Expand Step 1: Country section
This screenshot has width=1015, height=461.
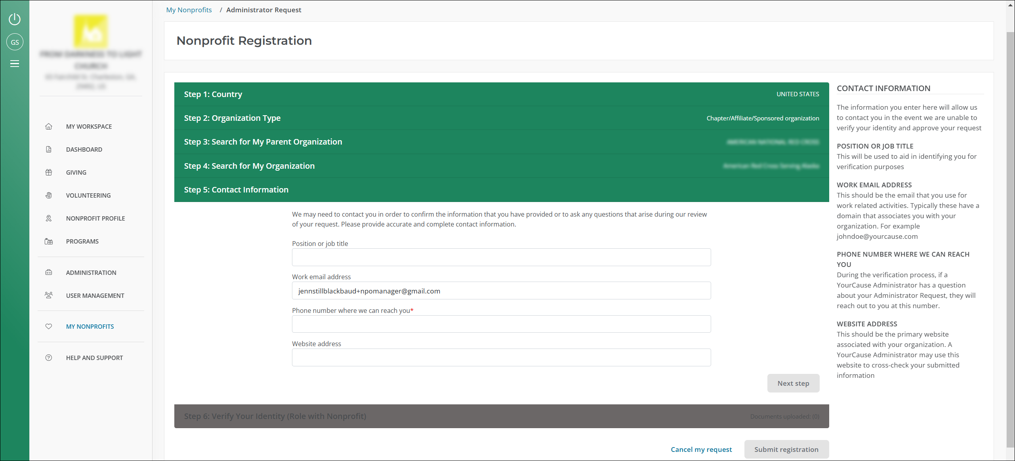pyautogui.click(x=501, y=94)
